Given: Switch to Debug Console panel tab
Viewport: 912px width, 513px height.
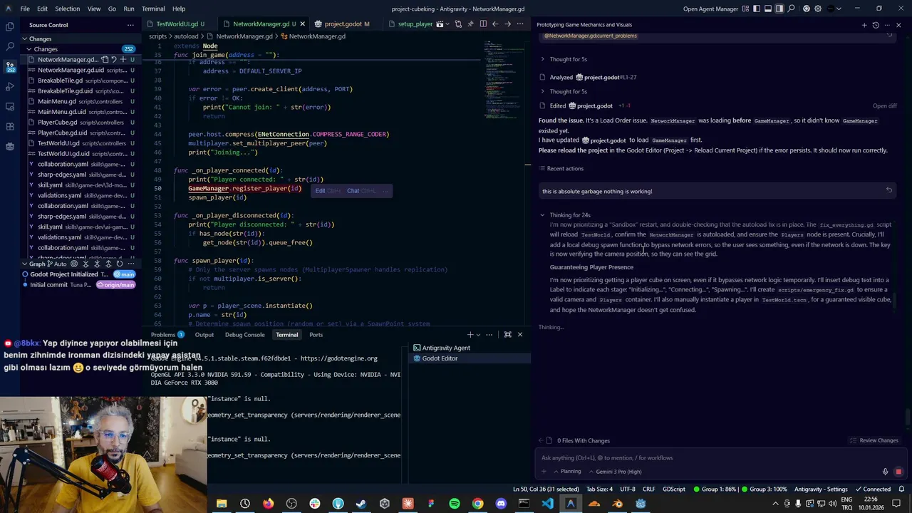Looking at the screenshot, I should (244, 334).
